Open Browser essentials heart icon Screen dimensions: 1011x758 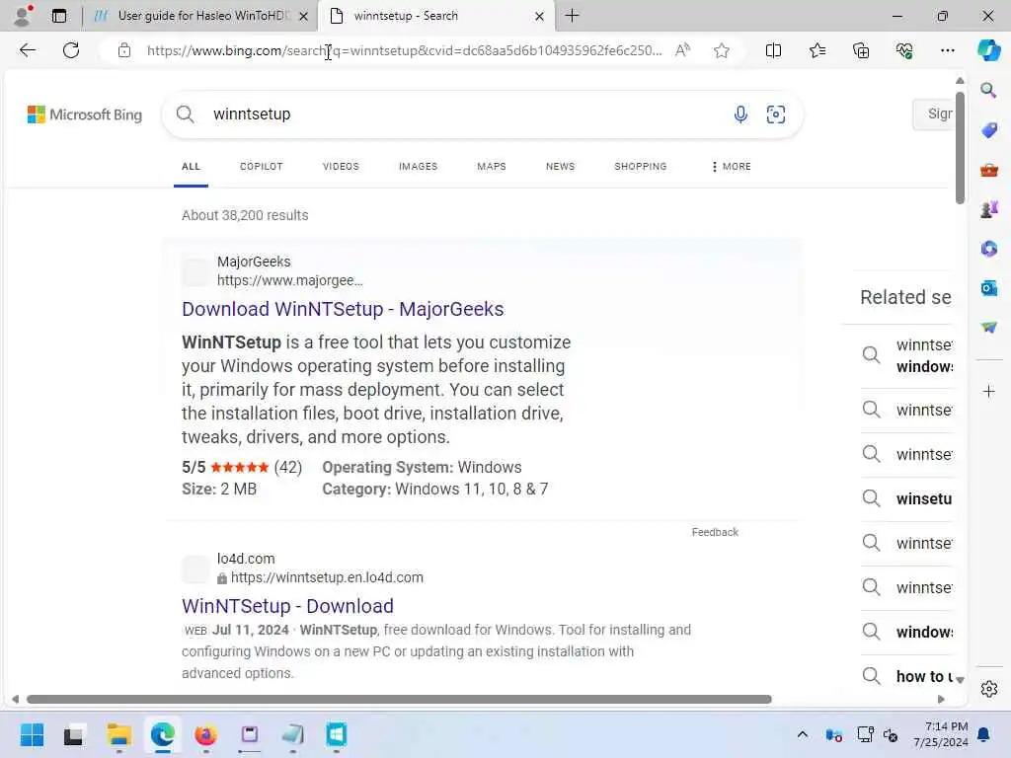pyautogui.click(x=904, y=50)
